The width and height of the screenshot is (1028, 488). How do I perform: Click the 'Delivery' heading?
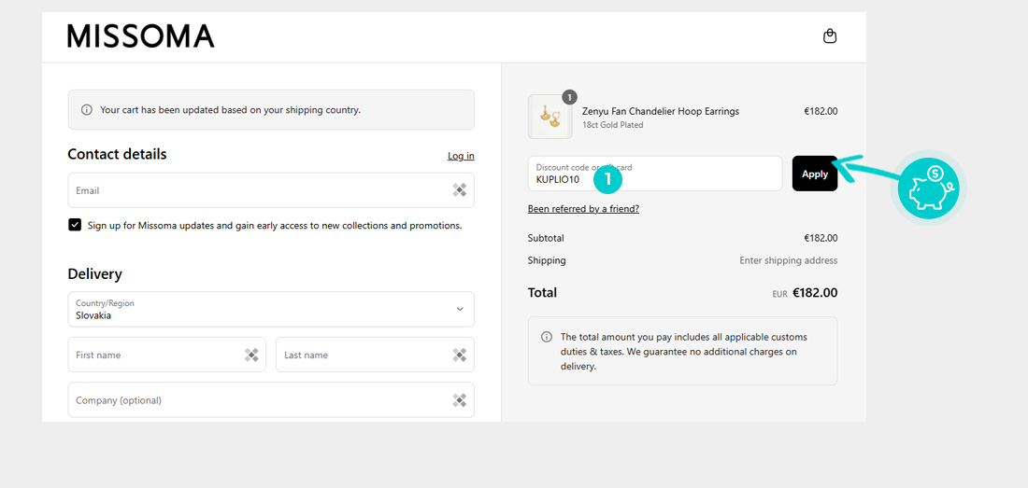[95, 274]
